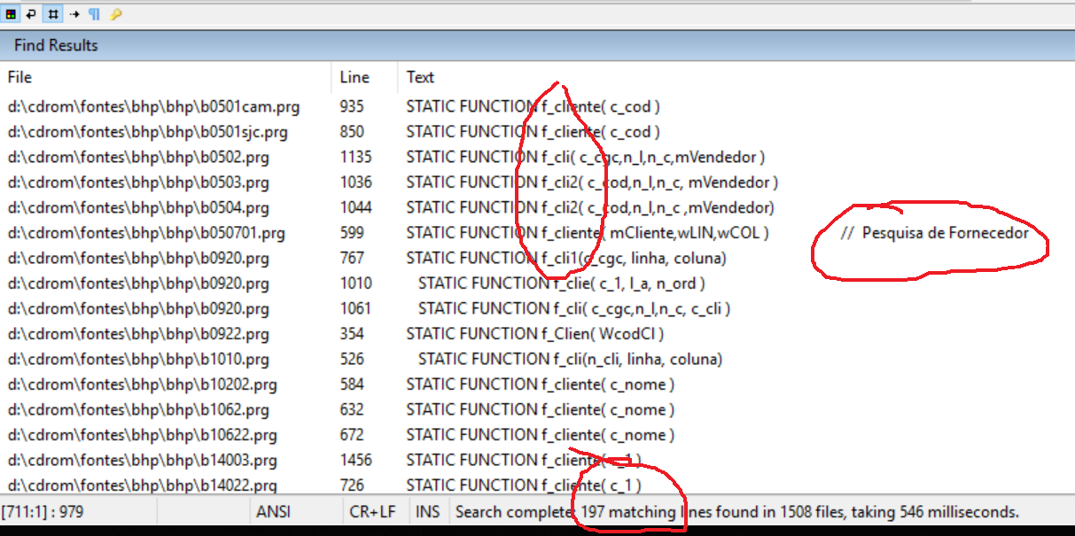Click text 'f_cliente( mCliente,wLIN,wCOL )'

(x=655, y=234)
